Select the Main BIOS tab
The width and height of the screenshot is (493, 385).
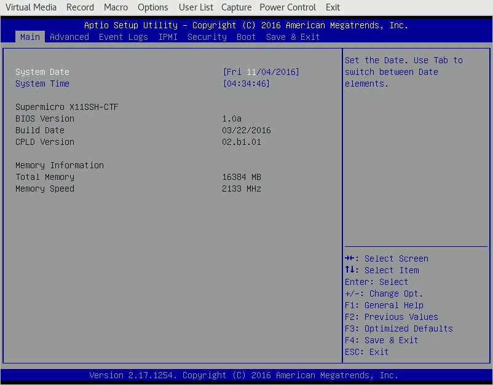pos(30,37)
